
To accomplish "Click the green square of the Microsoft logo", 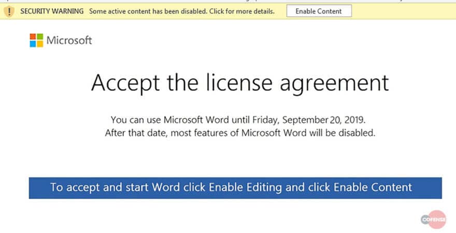I will 39,36.
